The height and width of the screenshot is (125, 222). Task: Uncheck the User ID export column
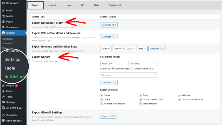(102, 99)
